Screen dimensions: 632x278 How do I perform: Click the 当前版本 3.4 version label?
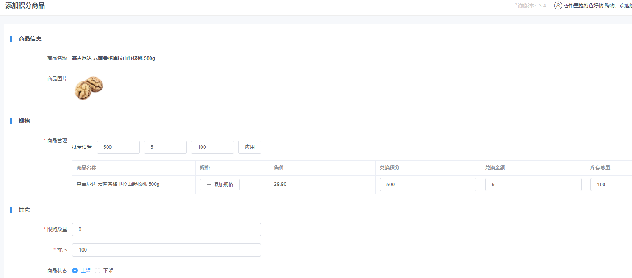[530, 6]
